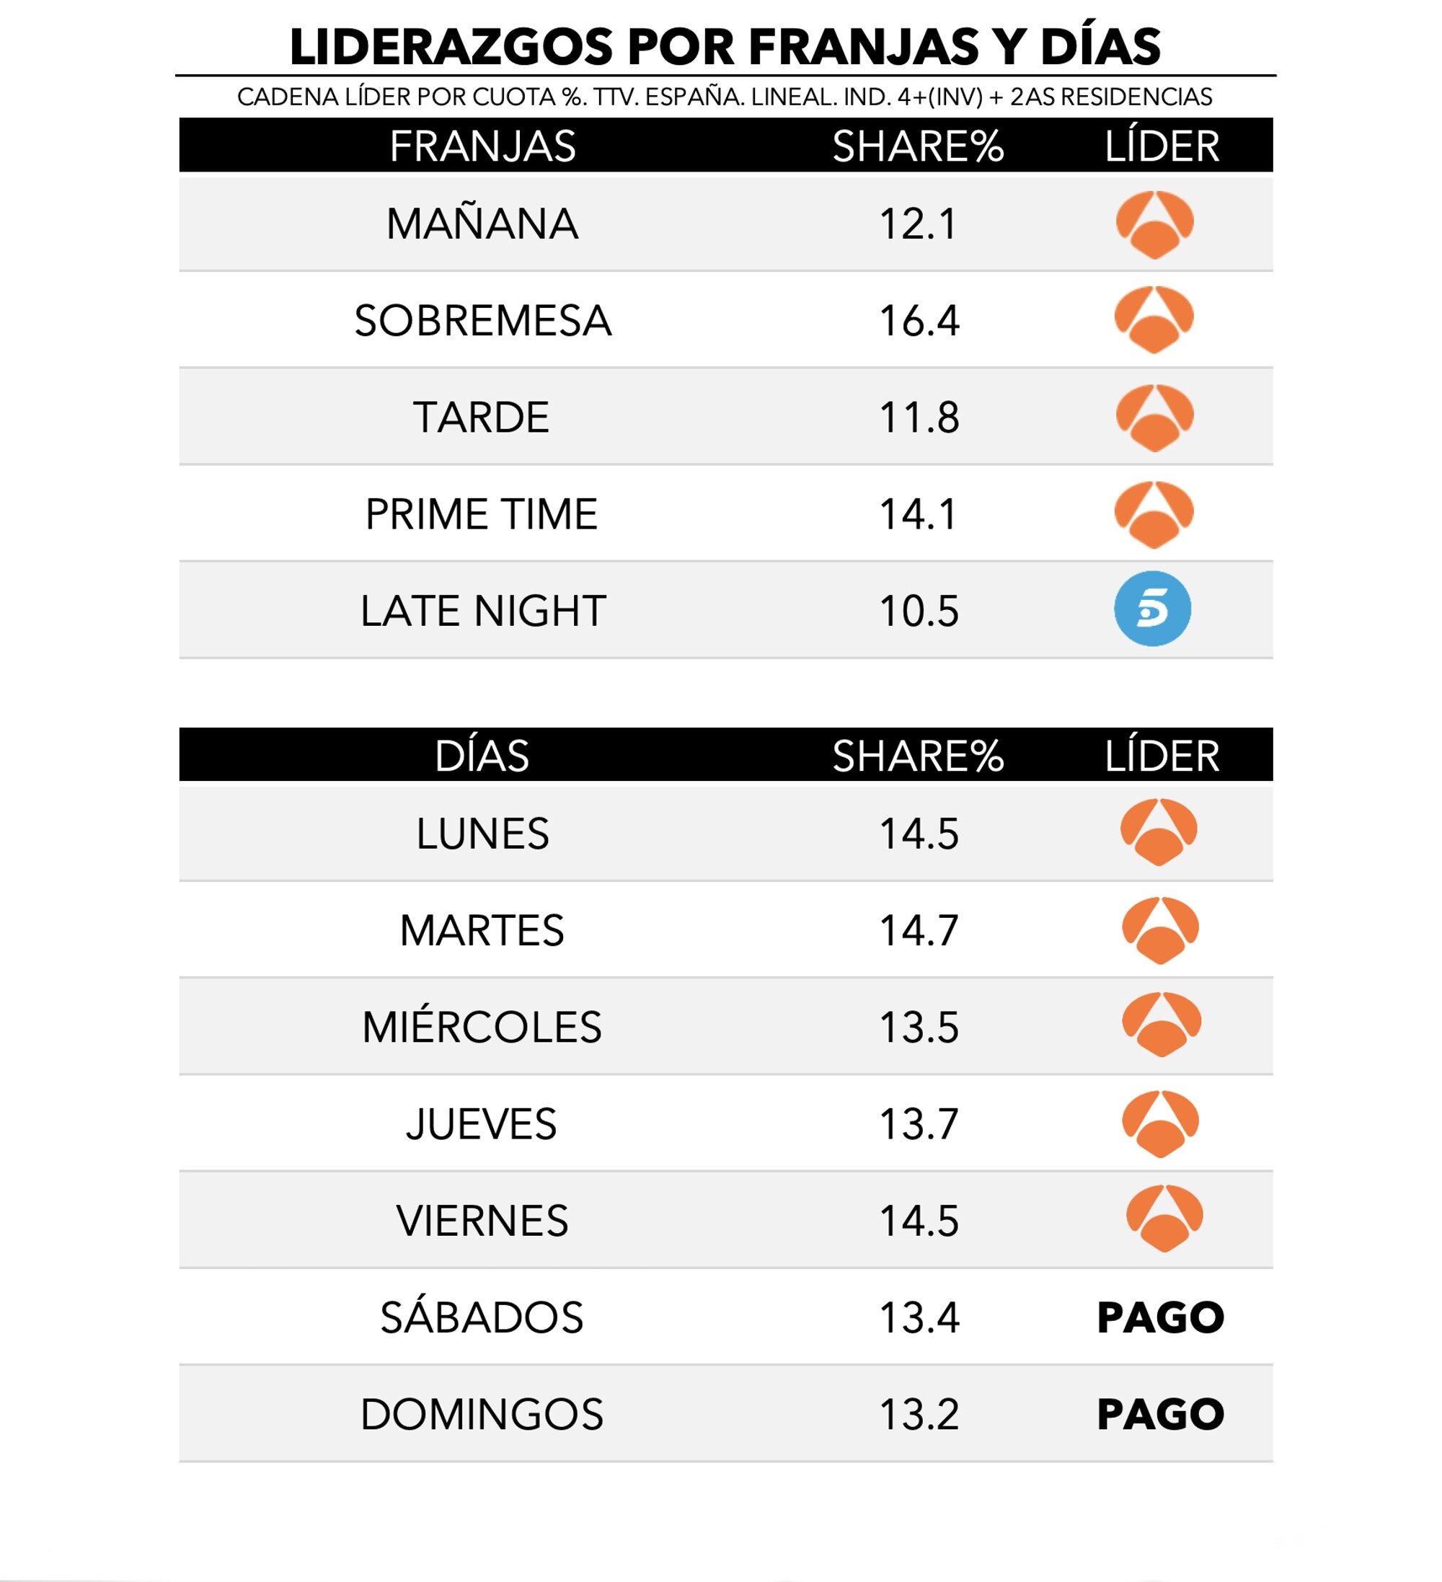1442x1582 pixels.
Task: Select the PRIME TIME row label
Action: [482, 515]
